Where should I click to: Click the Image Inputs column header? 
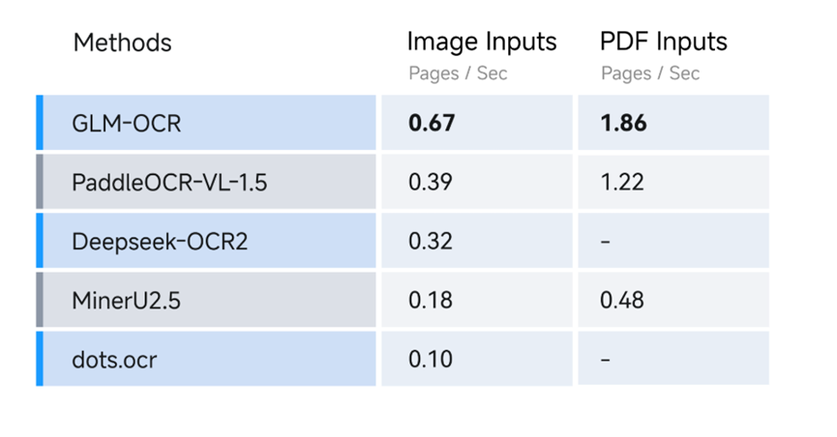482,42
